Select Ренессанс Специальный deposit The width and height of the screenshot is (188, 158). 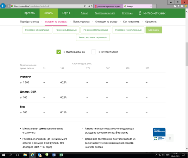coord(37,30)
